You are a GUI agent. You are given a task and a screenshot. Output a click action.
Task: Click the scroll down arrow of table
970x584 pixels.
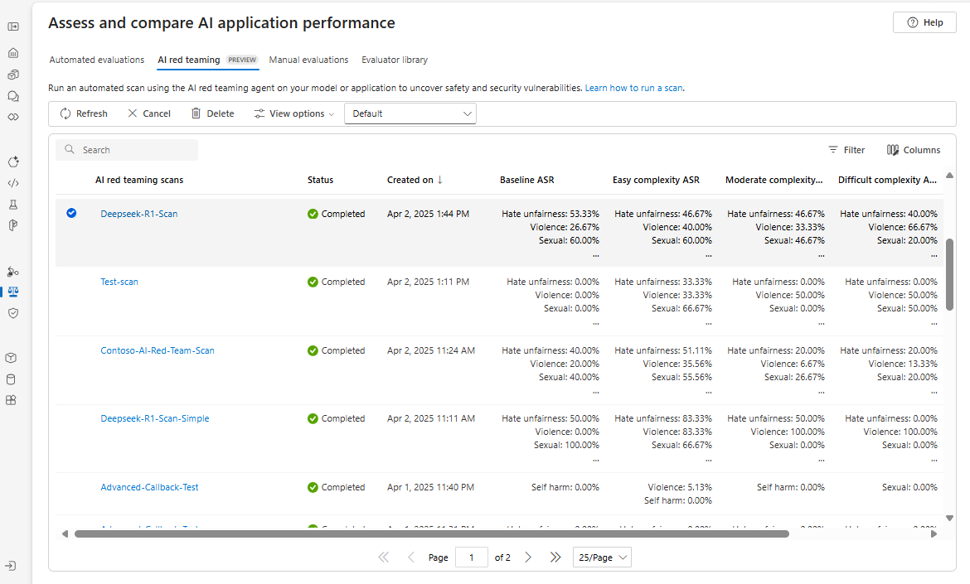pyautogui.click(x=949, y=518)
